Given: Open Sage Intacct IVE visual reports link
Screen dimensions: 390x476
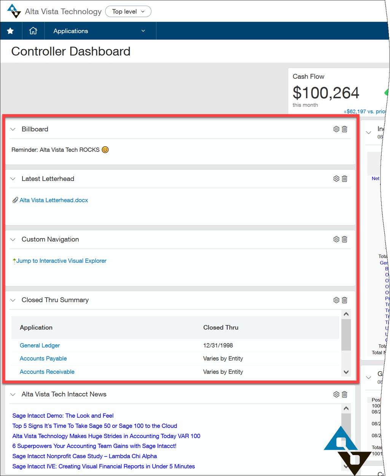Looking at the screenshot, I should (x=103, y=466).
